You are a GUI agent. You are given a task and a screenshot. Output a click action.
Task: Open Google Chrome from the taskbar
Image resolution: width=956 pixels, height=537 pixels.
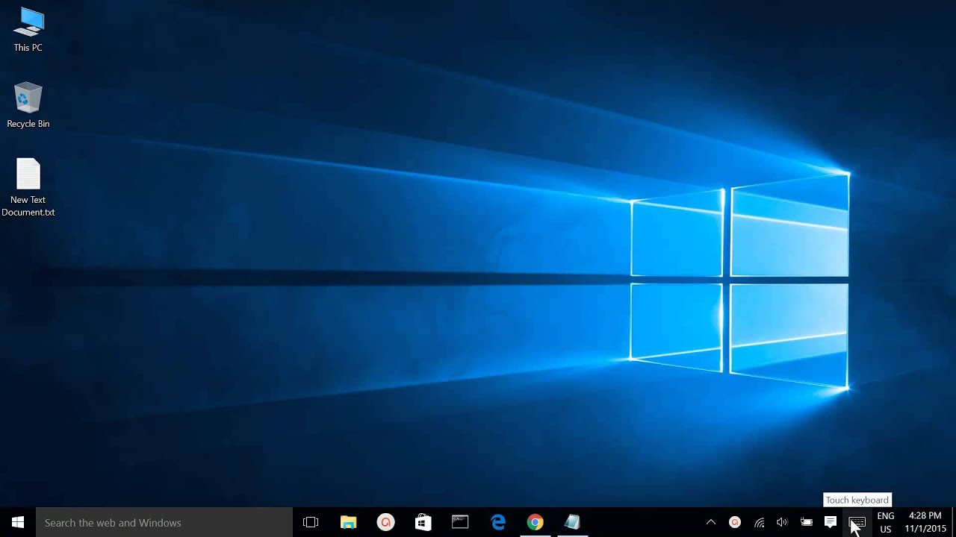[536, 522]
